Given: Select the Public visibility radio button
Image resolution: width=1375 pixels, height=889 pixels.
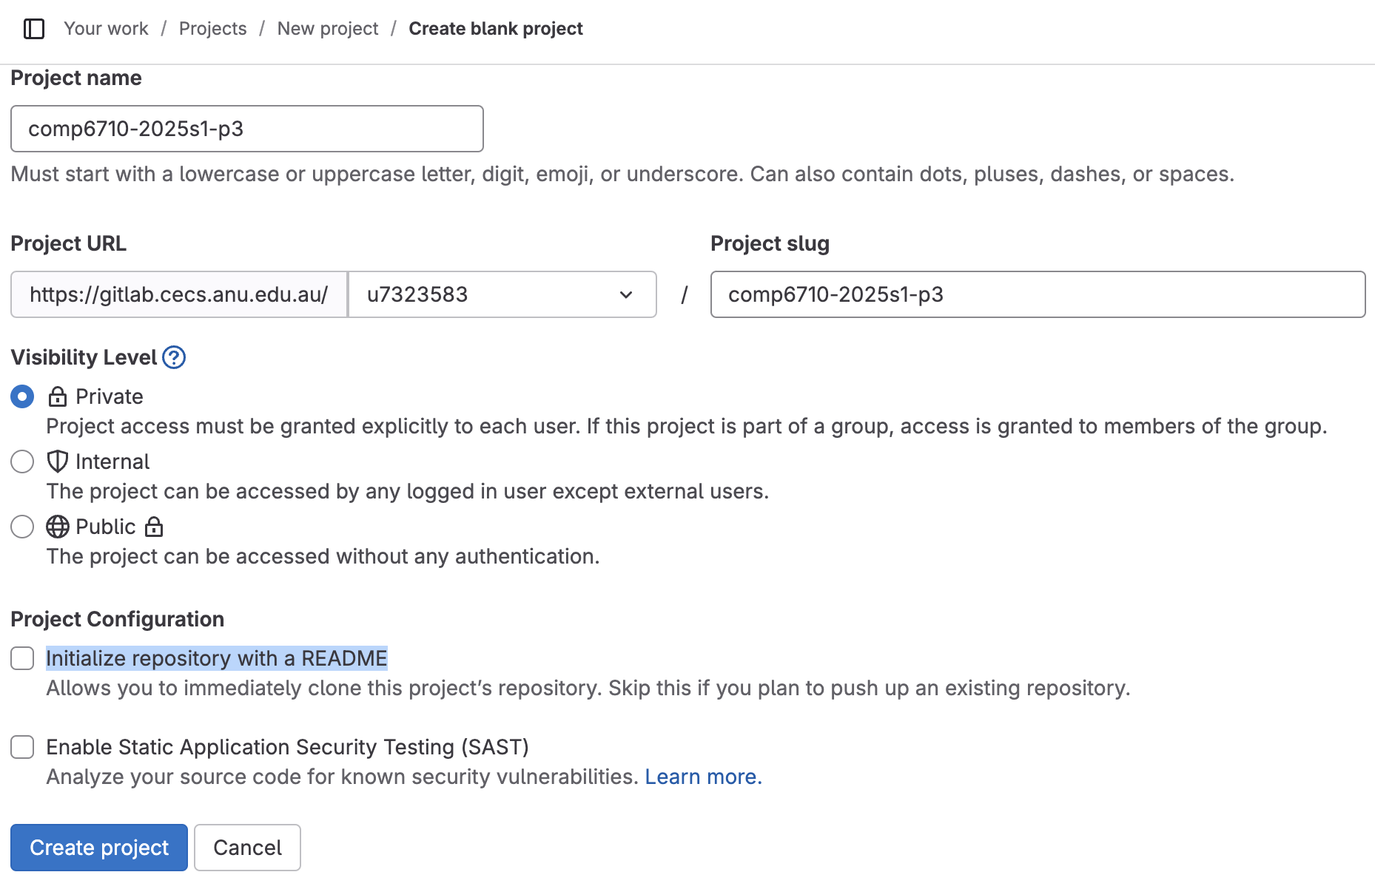Looking at the screenshot, I should pos(22,527).
